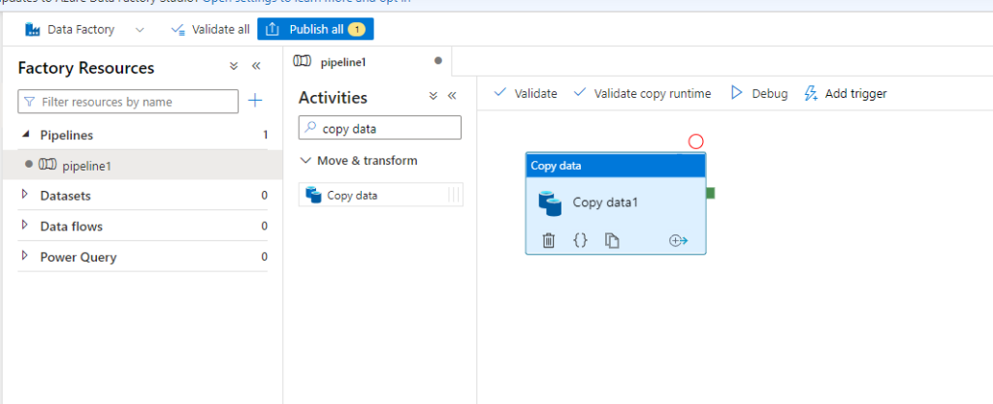Viewport: 993px width, 404px height.
Task: Open the Data Factory dropdown
Action: click(x=140, y=30)
